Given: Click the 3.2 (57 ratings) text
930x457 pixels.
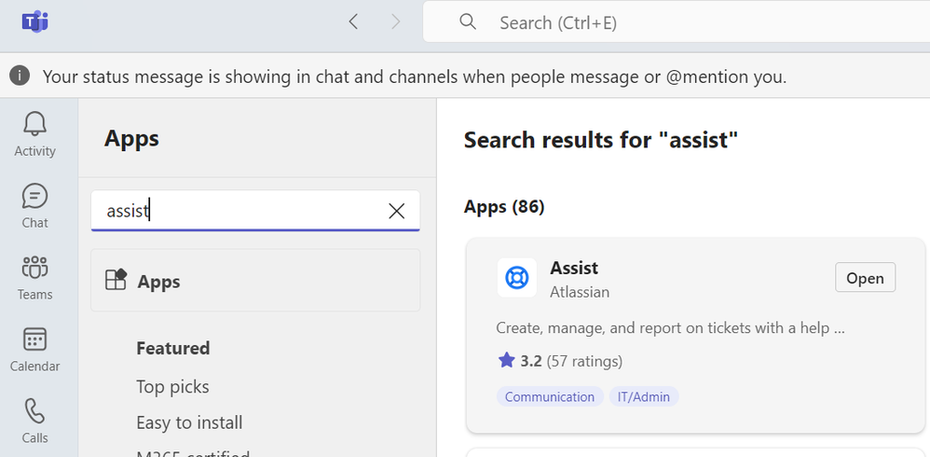Looking at the screenshot, I should pyautogui.click(x=571, y=361).
